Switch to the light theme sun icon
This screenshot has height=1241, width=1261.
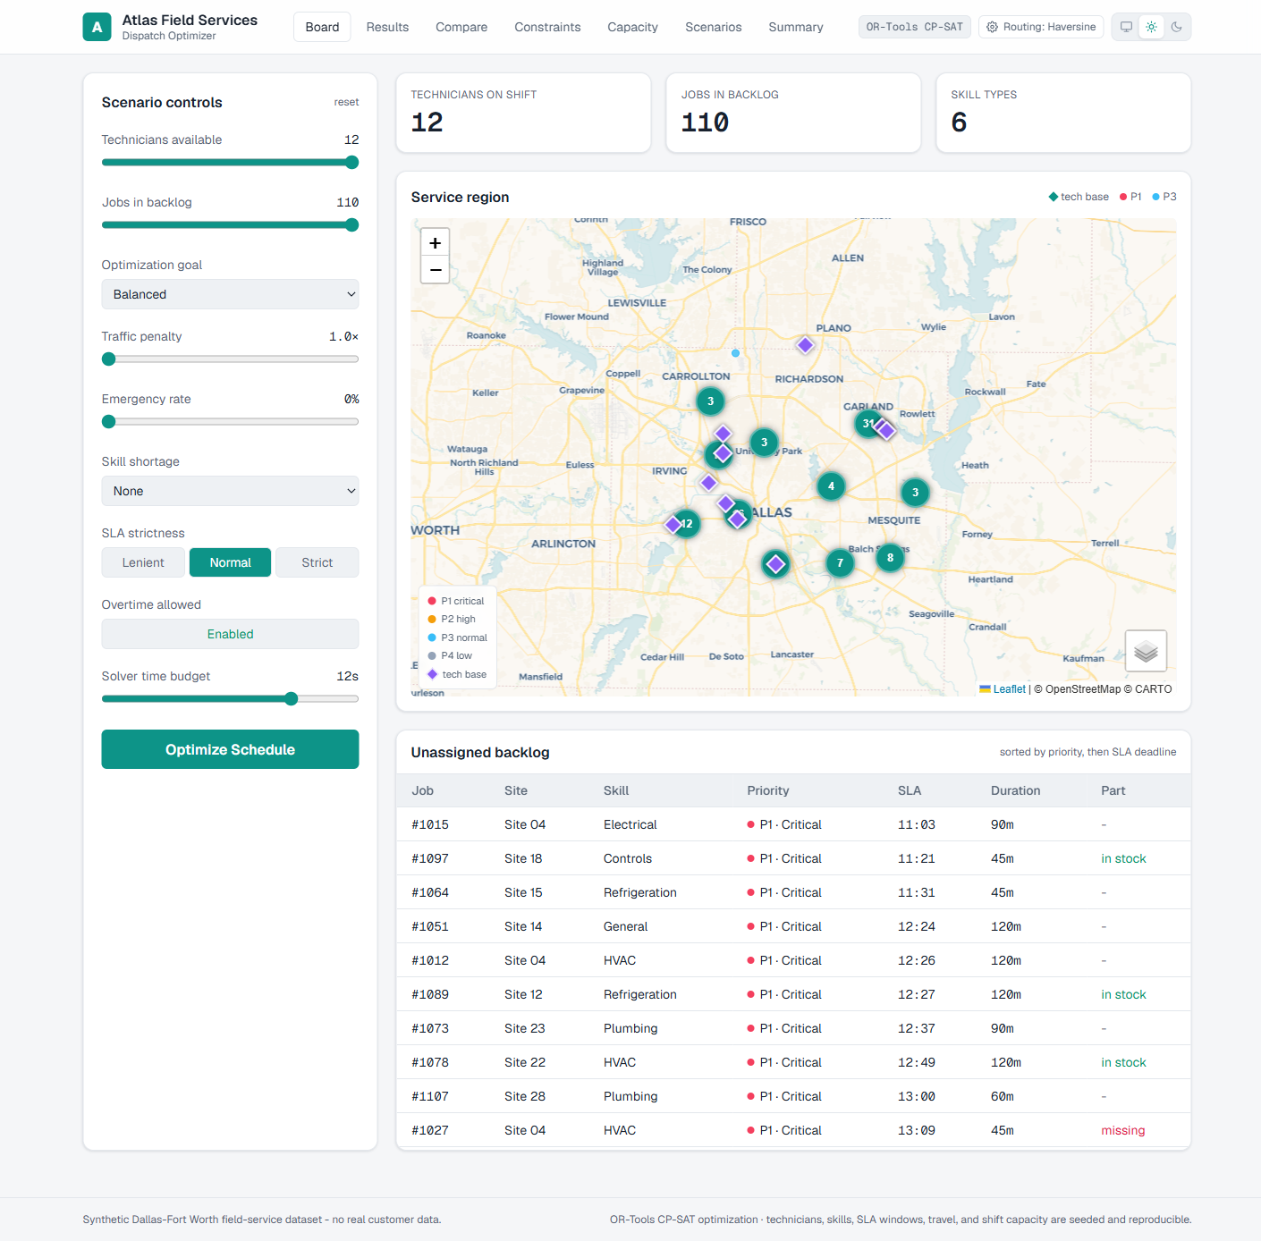1152,27
